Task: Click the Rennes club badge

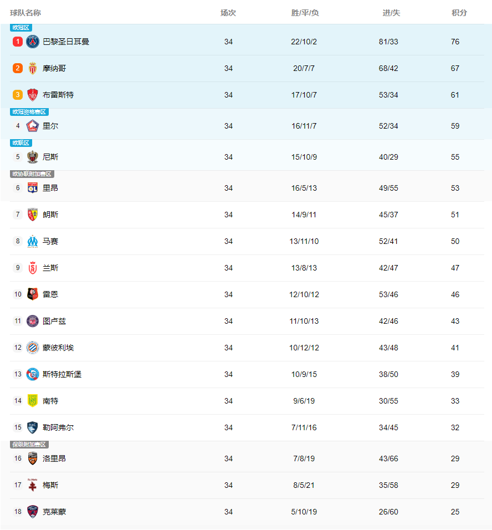Action: 33,294
